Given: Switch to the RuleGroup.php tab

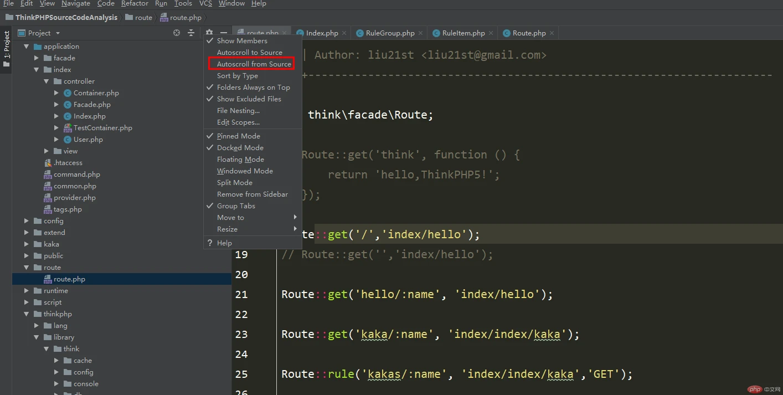Looking at the screenshot, I should [389, 33].
